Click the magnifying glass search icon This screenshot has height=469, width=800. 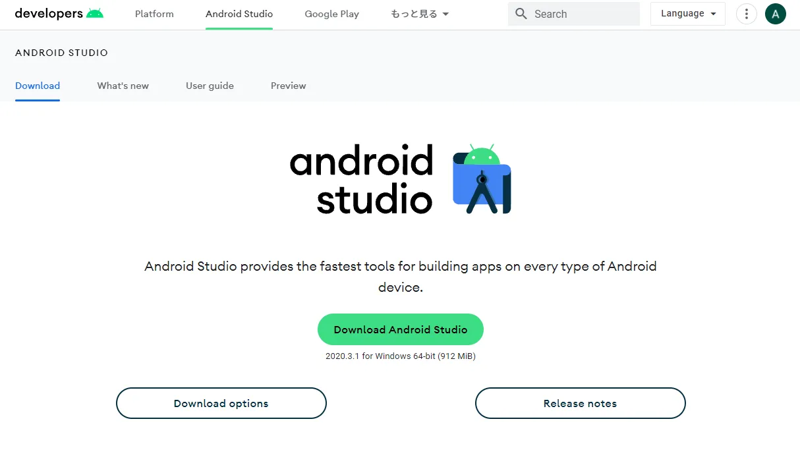[521, 14]
